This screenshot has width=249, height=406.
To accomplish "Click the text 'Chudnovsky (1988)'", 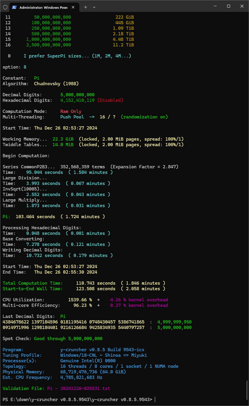I will pyautogui.click(x=56, y=84).
